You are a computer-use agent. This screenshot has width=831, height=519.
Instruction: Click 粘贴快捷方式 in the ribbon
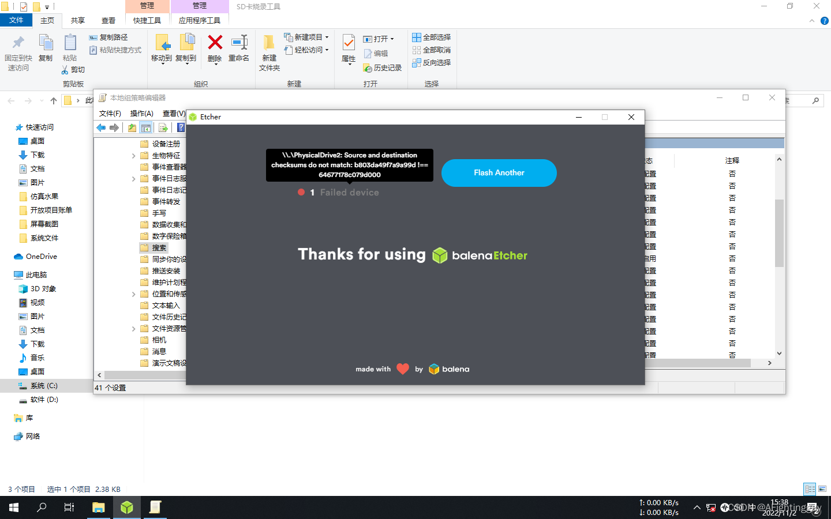(x=115, y=50)
